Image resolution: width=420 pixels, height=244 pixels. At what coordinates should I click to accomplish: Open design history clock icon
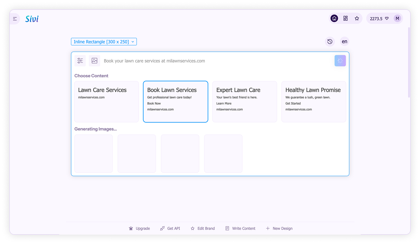[330, 41]
